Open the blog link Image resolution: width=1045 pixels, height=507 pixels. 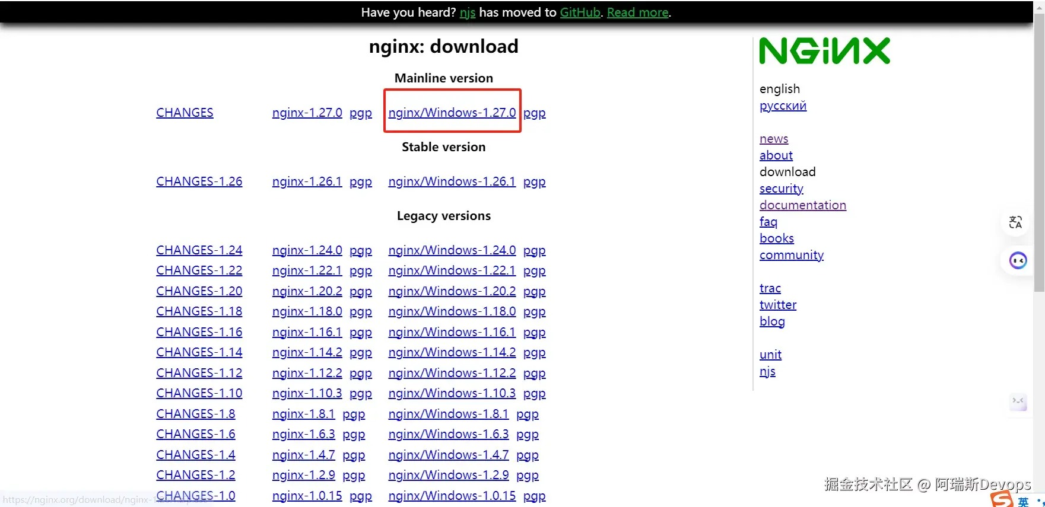pos(772,321)
